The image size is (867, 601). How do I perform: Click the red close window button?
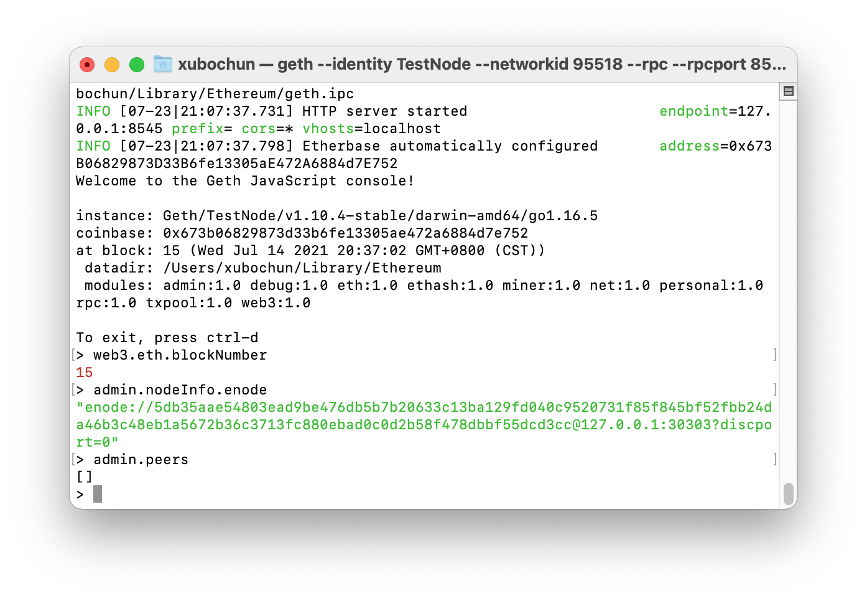87,65
